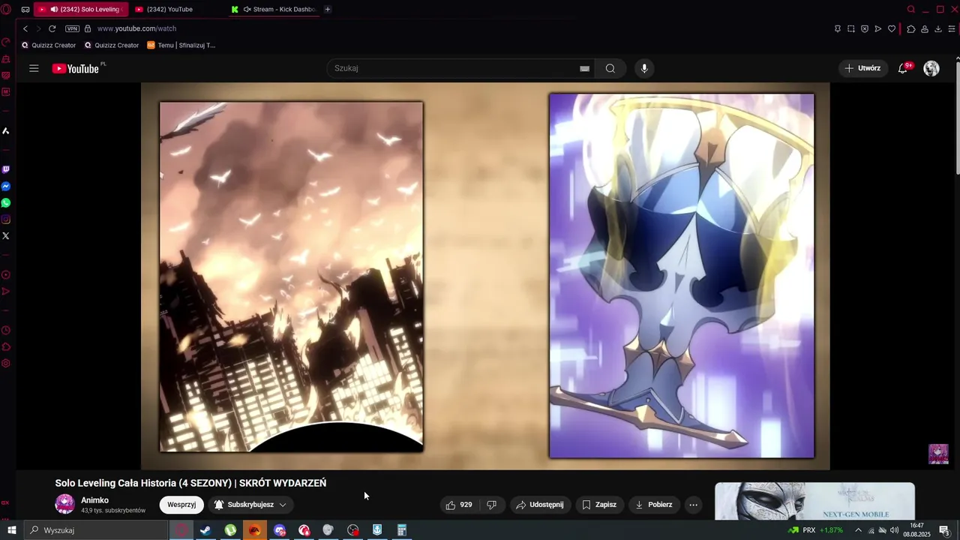Click the Windows Wyszukaj search box

pyautogui.click(x=96, y=530)
